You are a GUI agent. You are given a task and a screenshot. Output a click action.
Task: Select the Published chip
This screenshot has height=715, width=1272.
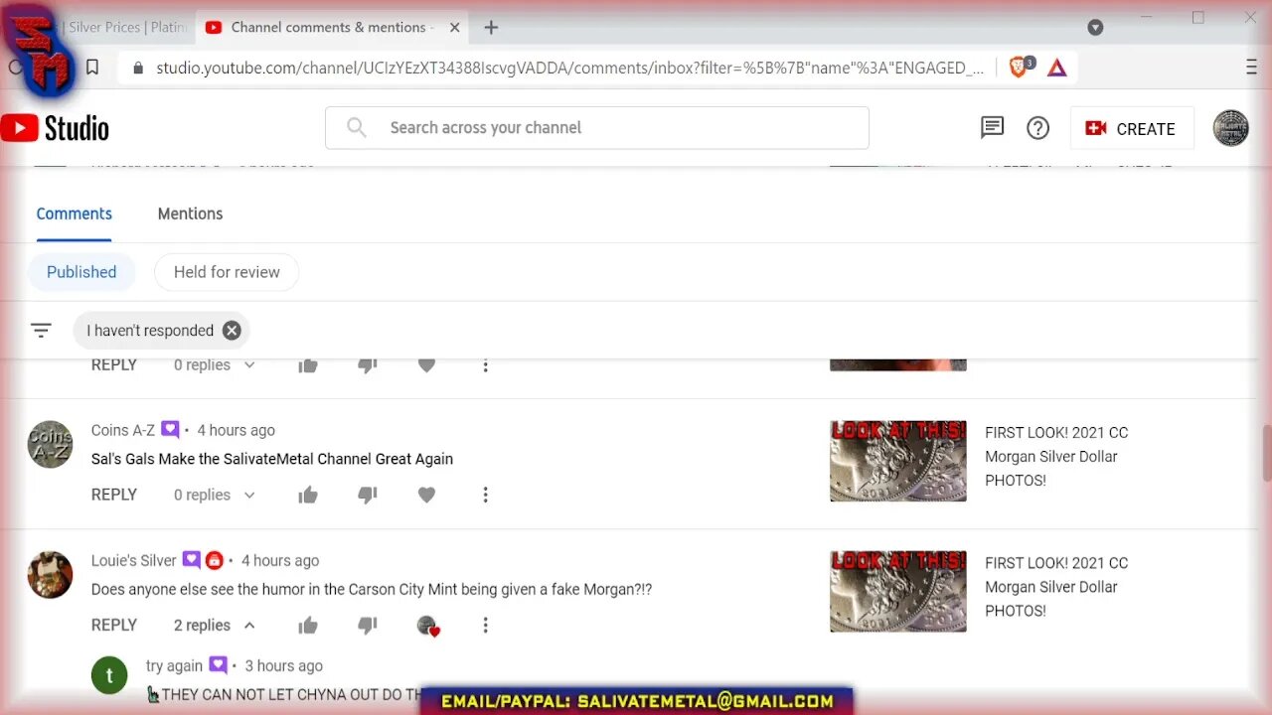[x=81, y=272]
